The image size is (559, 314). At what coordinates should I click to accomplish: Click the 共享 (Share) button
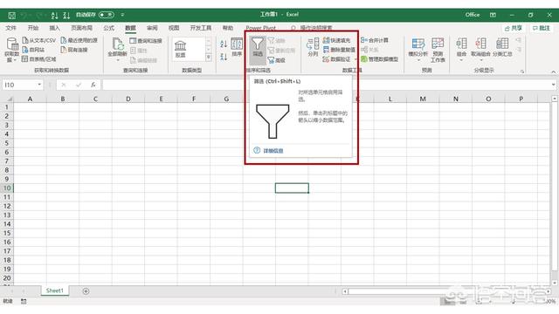tap(514, 28)
